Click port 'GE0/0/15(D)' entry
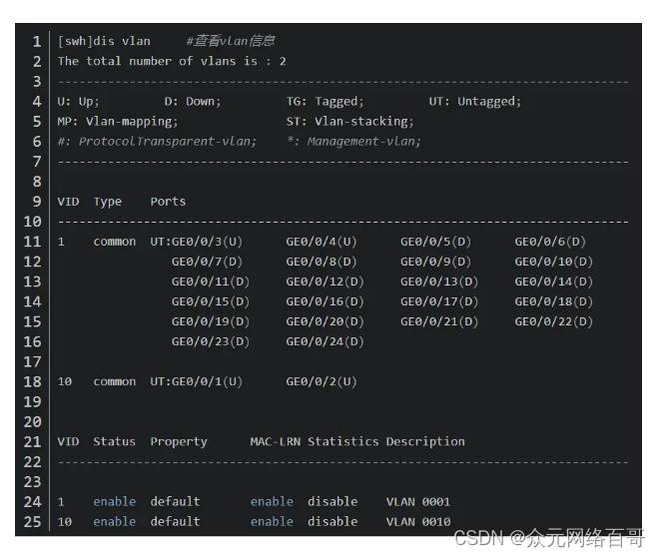 (x=211, y=301)
